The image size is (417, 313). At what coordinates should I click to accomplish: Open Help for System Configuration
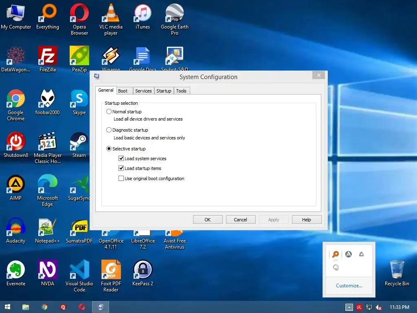coord(306,220)
